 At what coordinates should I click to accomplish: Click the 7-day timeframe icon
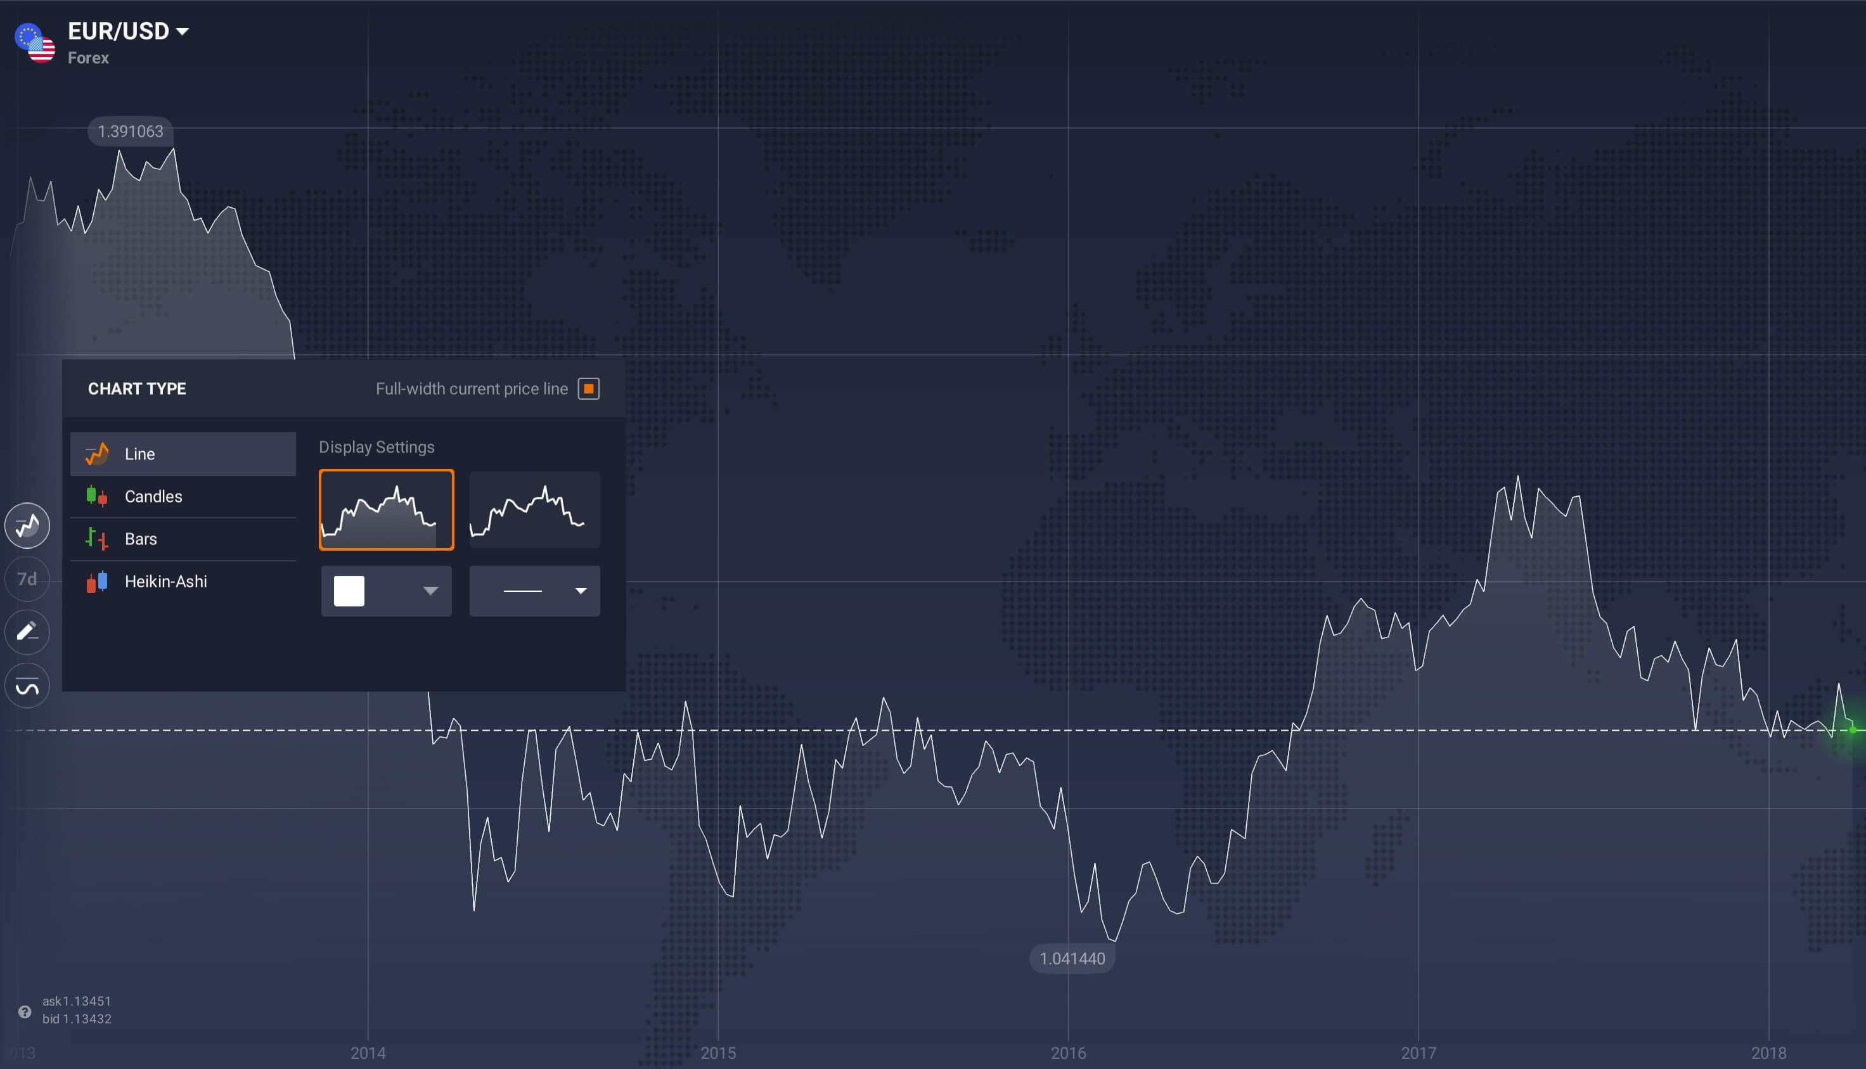click(x=28, y=578)
